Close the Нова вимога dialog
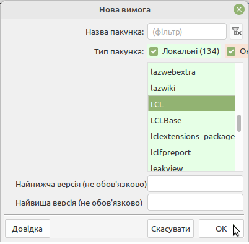Viewport: 249px width, 244px height. [239, 9]
